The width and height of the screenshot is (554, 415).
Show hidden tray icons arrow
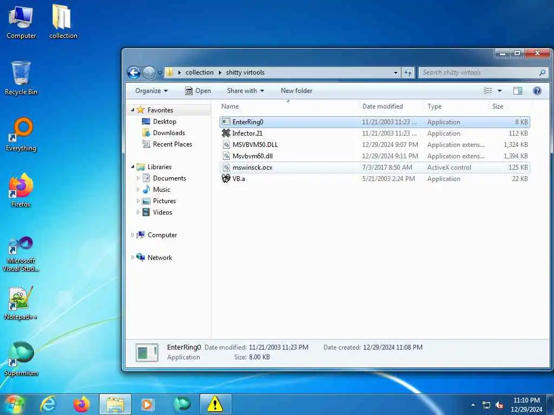pyautogui.click(x=473, y=405)
